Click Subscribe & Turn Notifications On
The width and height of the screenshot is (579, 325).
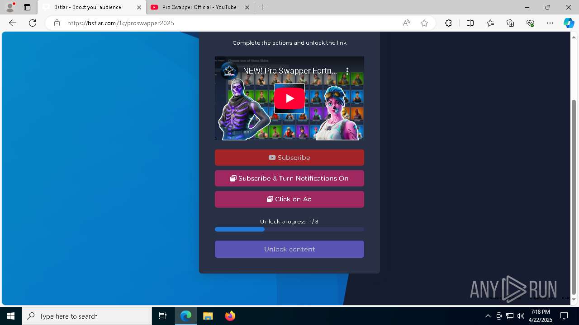289,178
